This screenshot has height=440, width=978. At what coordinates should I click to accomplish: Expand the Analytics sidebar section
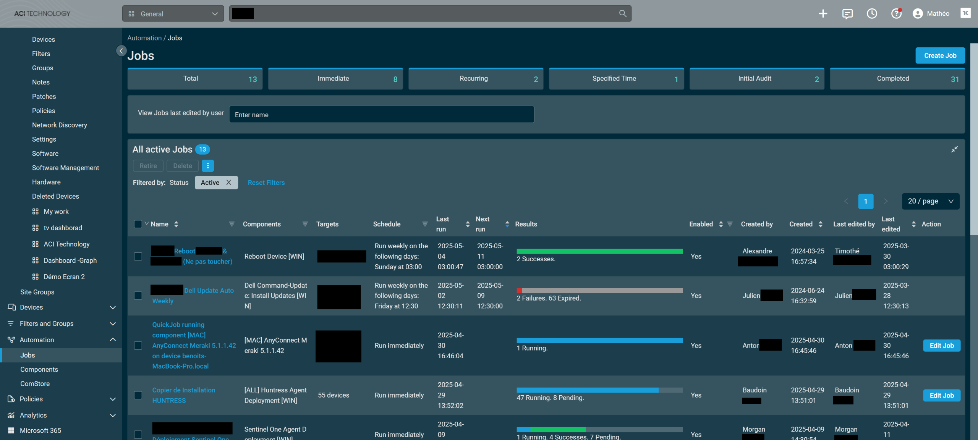click(x=113, y=415)
